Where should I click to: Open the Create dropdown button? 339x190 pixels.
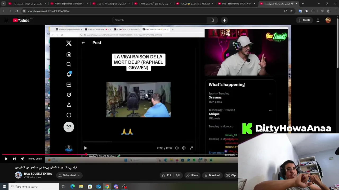304,20
